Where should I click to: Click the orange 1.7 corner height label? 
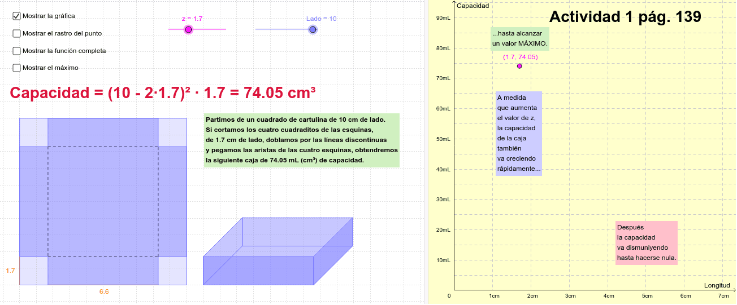(x=10, y=271)
